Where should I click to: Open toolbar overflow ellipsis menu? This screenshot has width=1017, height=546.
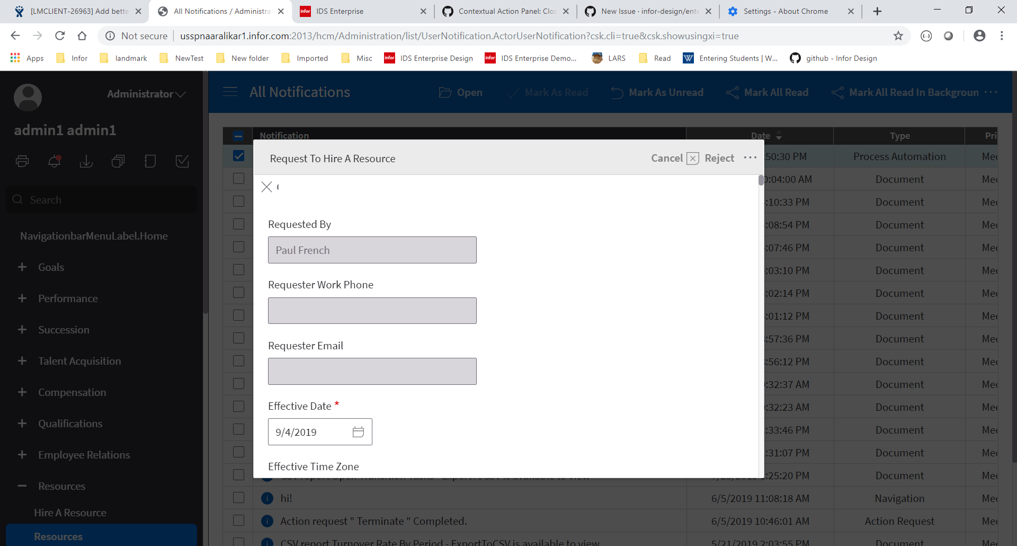click(991, 92)
